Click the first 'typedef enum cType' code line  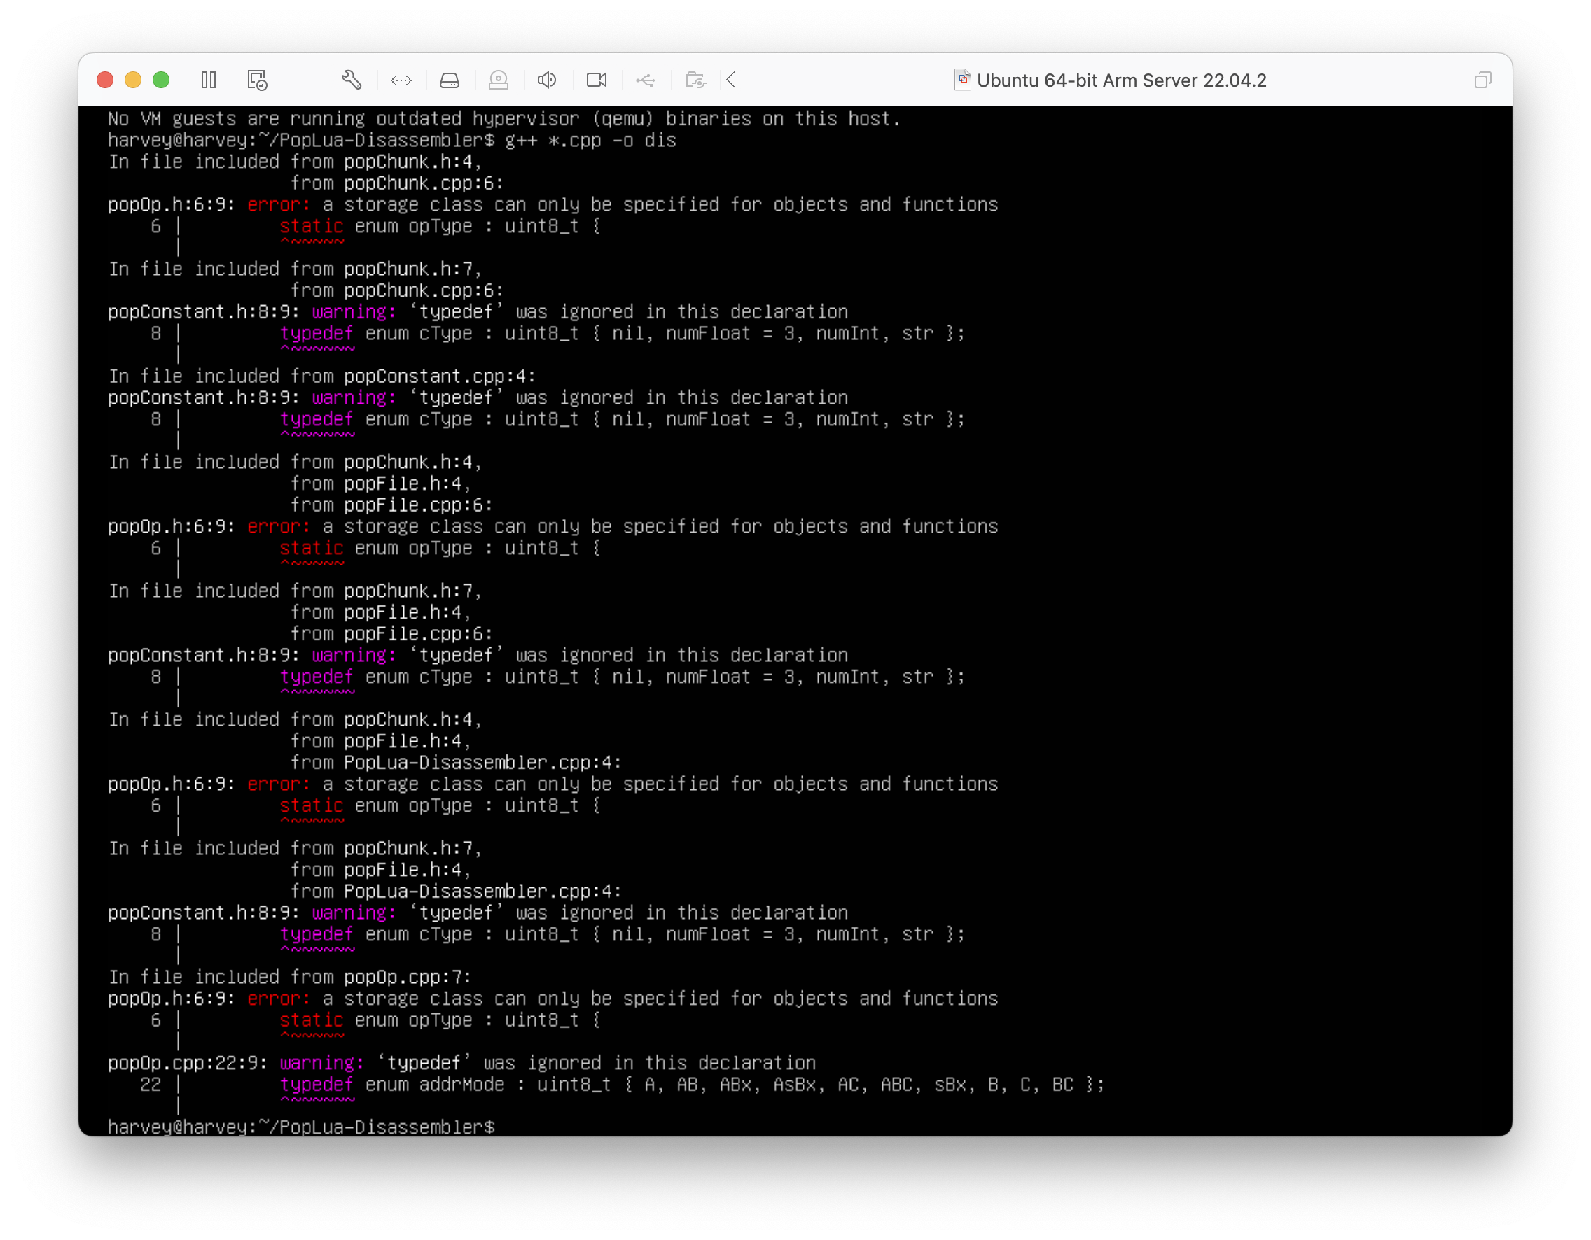point(622,334)
